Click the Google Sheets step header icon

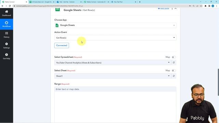coord(57,10)
